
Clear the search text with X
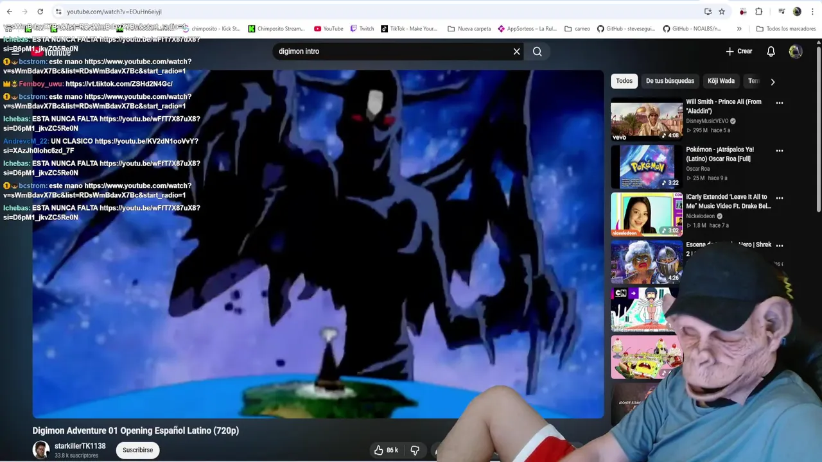click(516, 51)
